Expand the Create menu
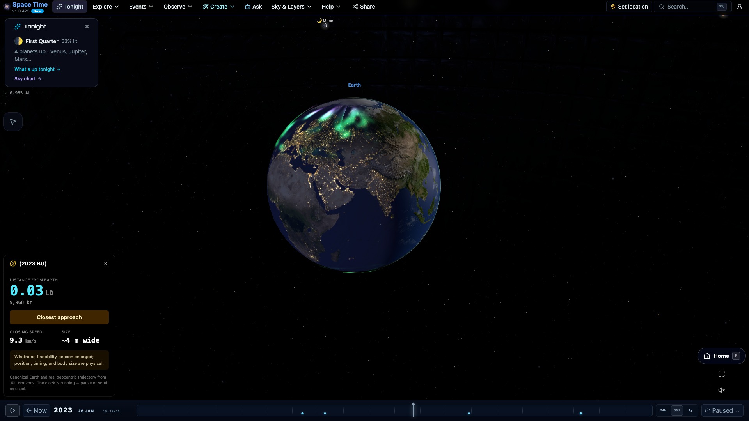Screen dimensions: 749x421 (x=218, y=7)
